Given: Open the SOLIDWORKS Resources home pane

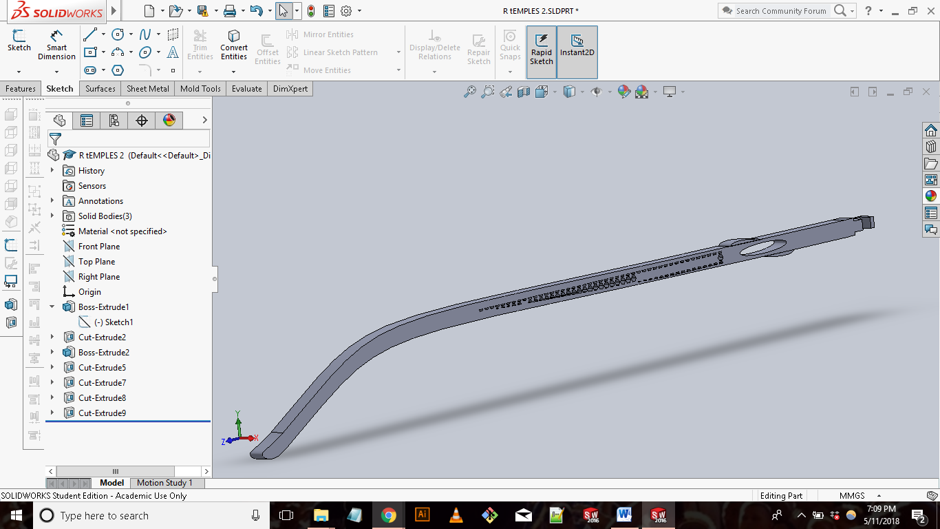Looking at the screenshot, I should [931, 131].
